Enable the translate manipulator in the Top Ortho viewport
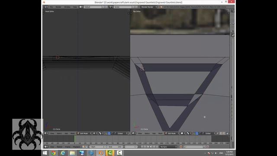 point(196,133)
